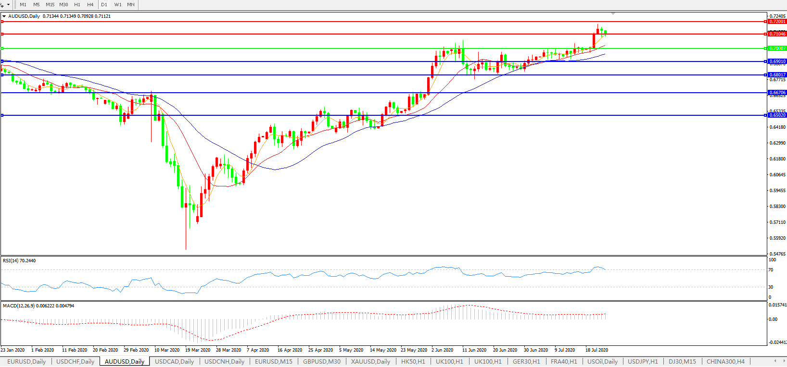Click the gray chart shift triangle marker
The height and width of the screenshot is (367, 787).
click(613, 13)
